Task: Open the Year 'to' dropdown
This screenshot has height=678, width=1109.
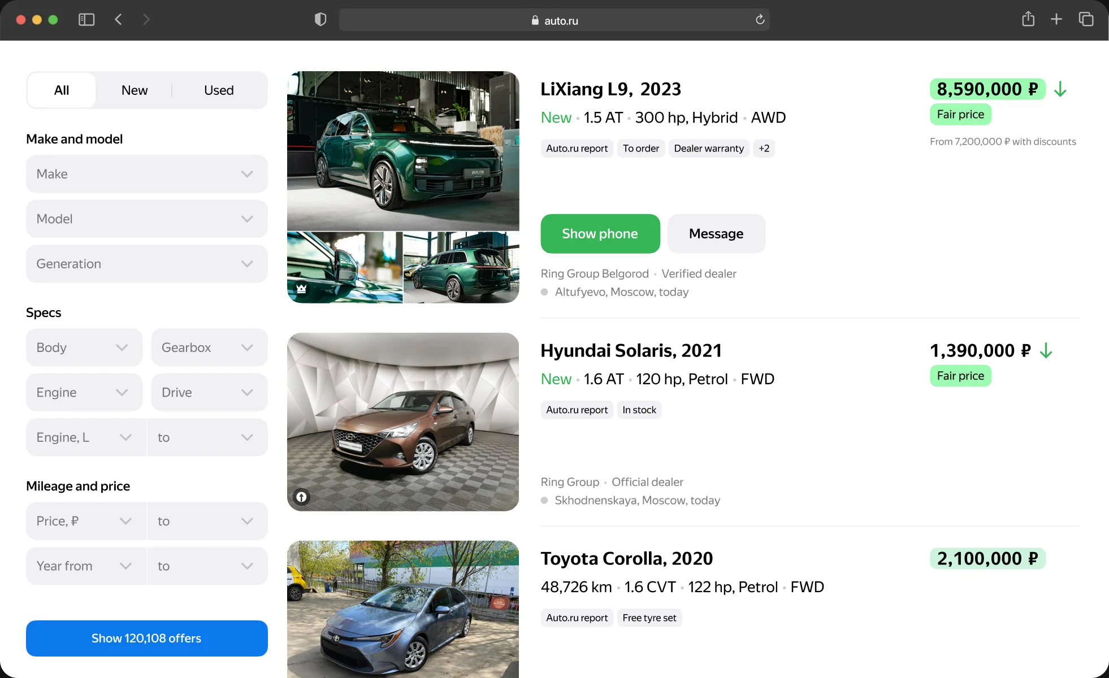Action: [x=207, y=566]
